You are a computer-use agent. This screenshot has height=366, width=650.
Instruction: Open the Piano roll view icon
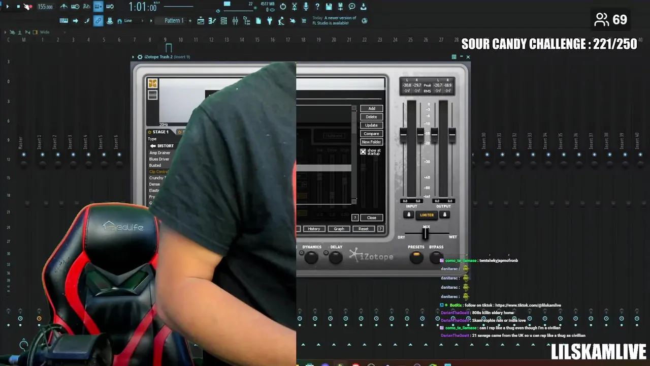pos(212,21)
